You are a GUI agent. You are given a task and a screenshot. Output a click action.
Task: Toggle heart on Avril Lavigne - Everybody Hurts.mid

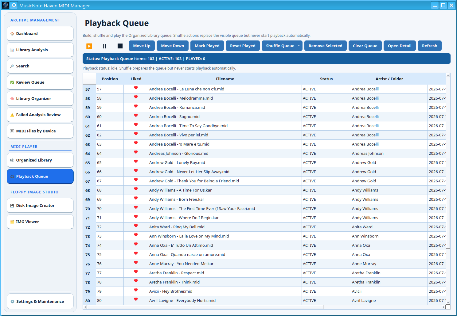(x=136, y=299)
